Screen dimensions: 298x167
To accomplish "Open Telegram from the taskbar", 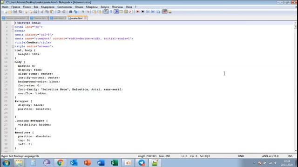I will point(142,163).
